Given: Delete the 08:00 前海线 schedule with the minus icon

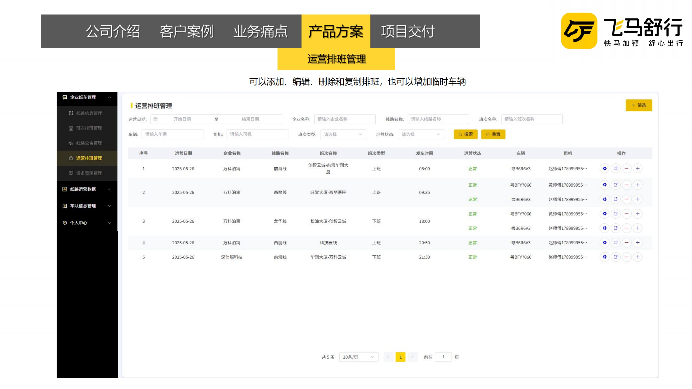Looking at the screenshot, I should pyautogui.click(x=626, y=168).
